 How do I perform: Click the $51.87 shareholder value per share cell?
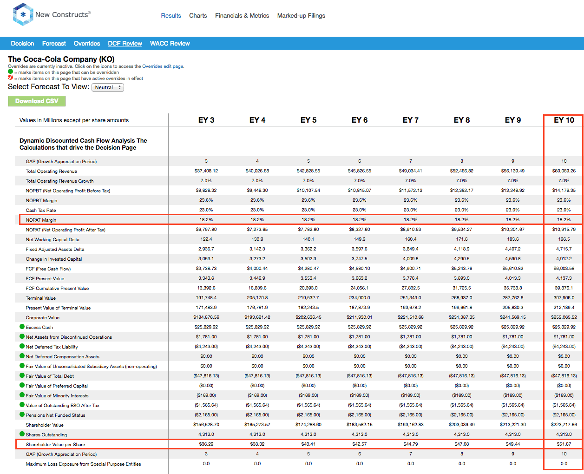click(564, 444)
